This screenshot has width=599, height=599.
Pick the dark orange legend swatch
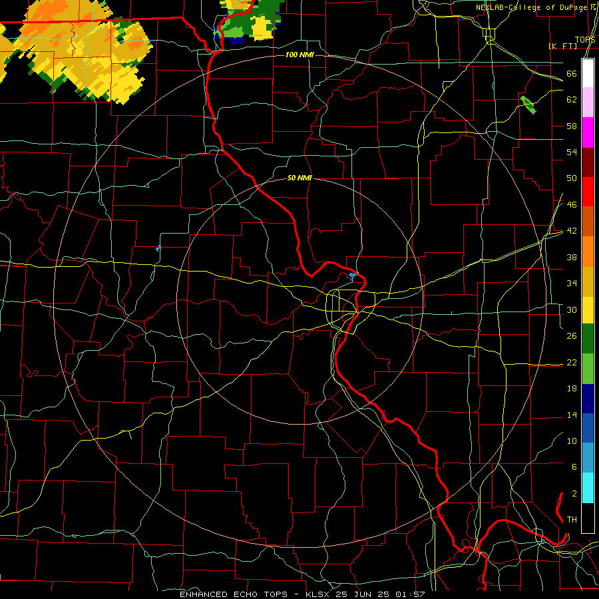(588, 221)
